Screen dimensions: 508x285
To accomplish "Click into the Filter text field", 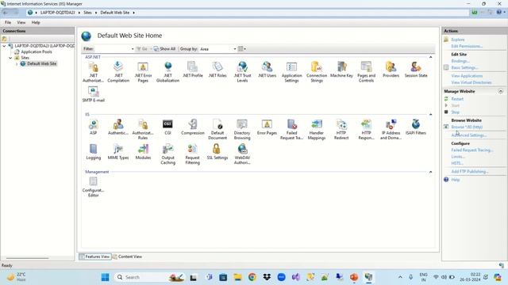I will point(113,49).
